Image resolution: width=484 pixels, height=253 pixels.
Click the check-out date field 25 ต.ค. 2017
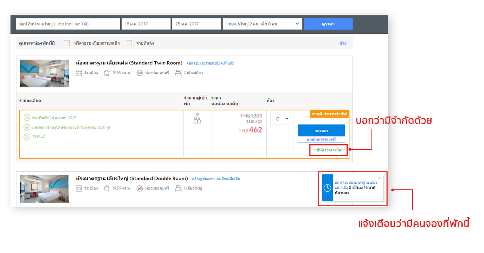coord(196,24)
